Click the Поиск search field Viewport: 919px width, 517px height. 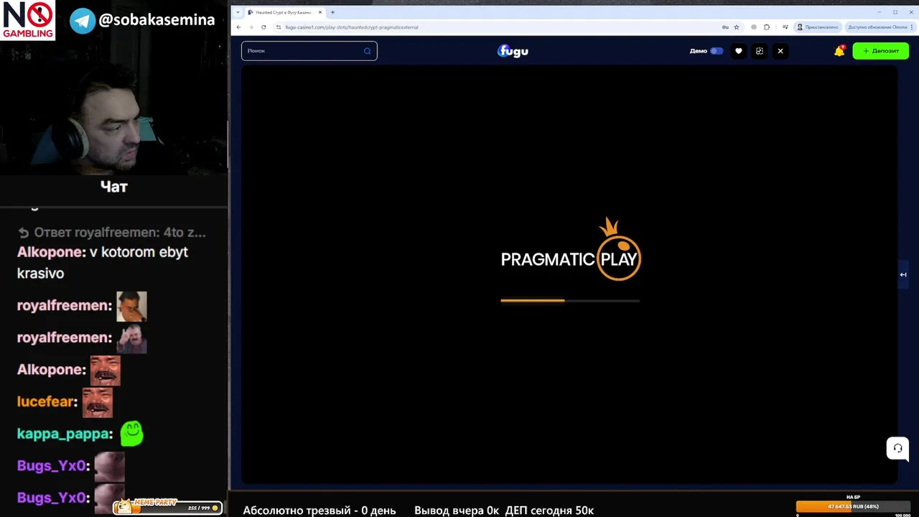point(309,51)
